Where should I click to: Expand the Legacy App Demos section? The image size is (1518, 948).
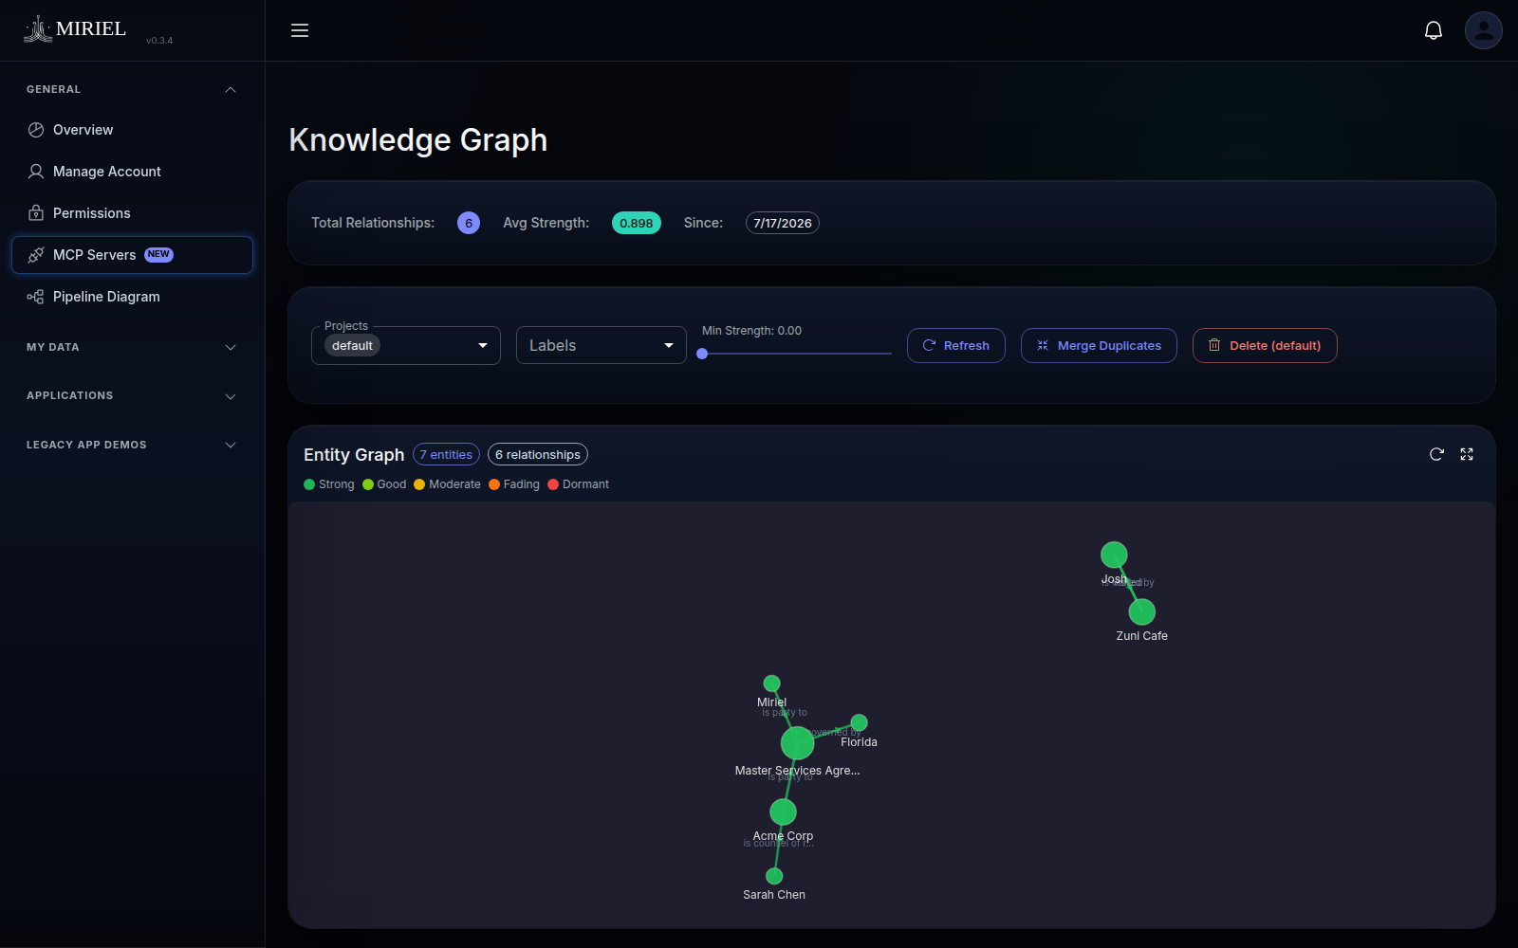tap(132, 445)
